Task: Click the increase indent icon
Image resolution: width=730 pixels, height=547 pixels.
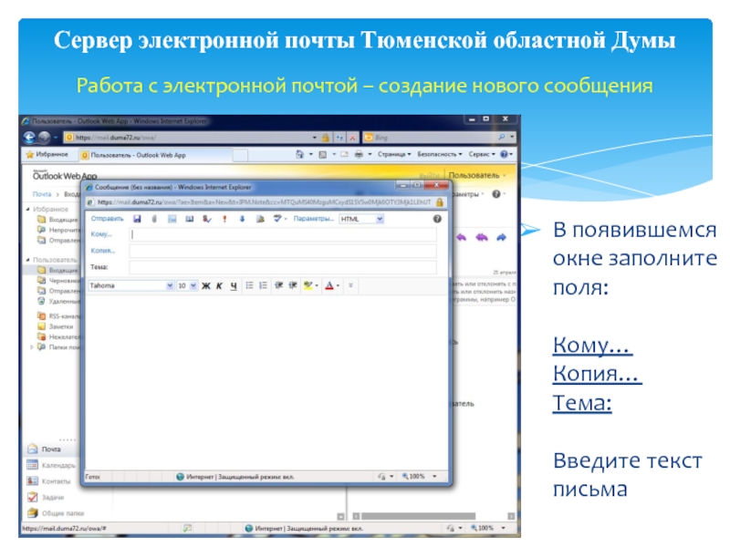Action: tap(293, 285)
